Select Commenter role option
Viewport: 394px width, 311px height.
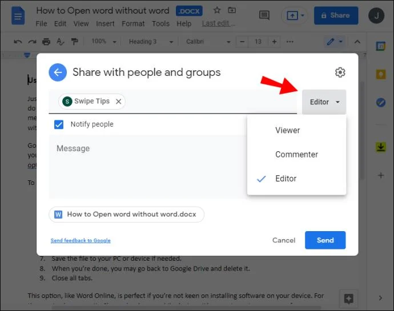coord(297,155)
